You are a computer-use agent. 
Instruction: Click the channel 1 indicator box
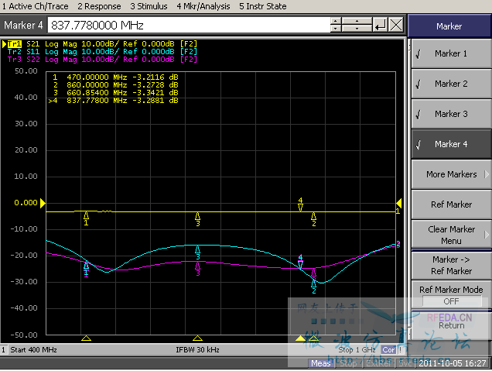point(4,350)
